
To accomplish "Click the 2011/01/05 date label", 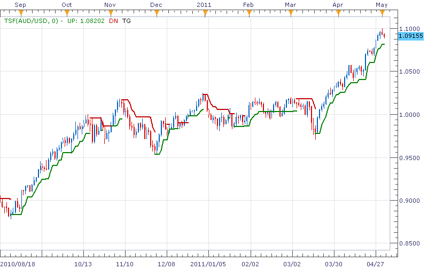I will tap(208, 264).
